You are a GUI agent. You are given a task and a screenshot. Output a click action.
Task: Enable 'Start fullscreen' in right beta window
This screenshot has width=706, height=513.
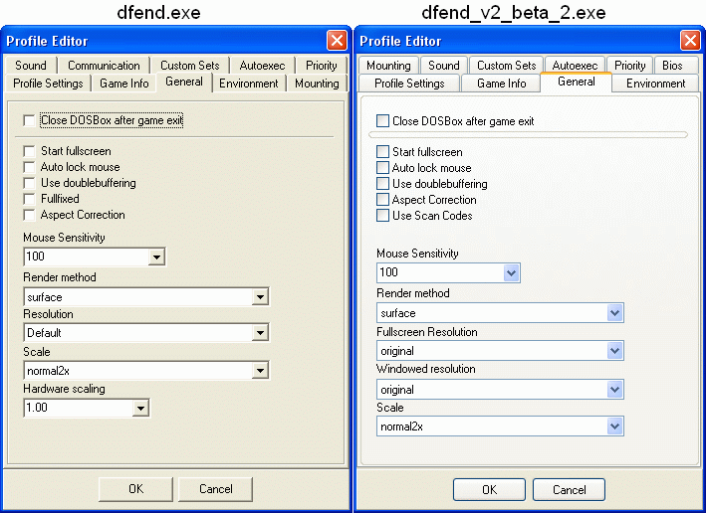click(x=382, y=152)
